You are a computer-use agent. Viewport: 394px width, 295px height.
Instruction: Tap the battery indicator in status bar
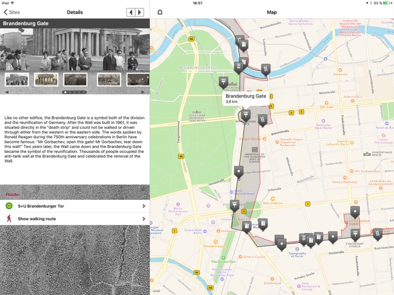point(388,3)
